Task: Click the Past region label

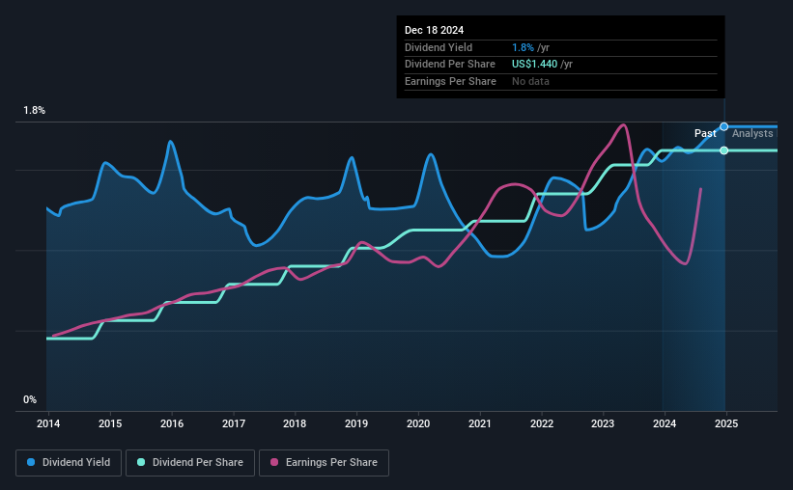Action: coord(705,133)
